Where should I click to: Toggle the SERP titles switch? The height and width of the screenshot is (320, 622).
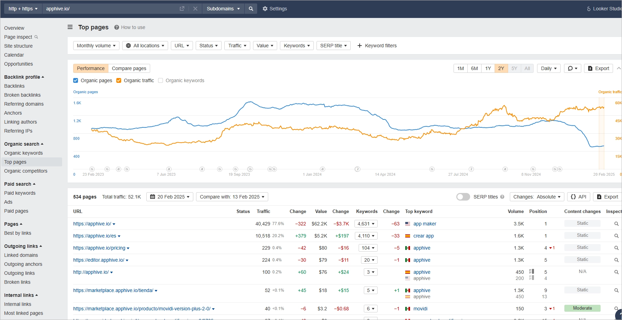[x=463, y=196]
